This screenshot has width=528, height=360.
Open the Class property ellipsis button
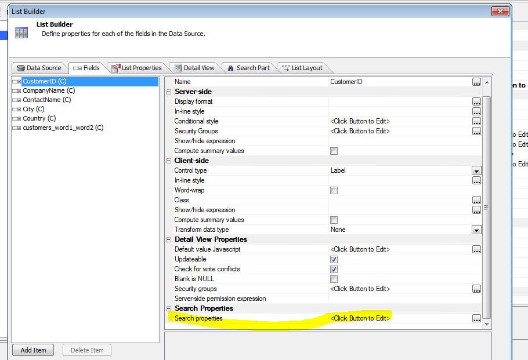(476, 200)
